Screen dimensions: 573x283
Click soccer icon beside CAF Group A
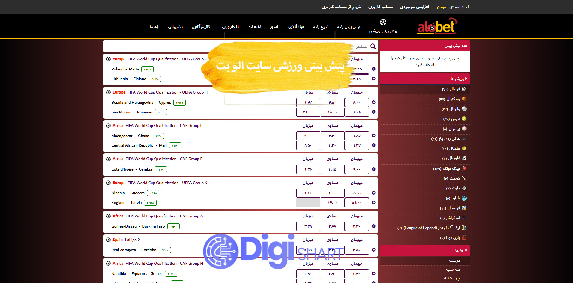tap(108, 216)
